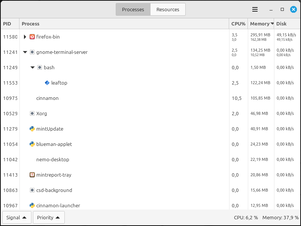This screenshot has width=301, height=226.
Task: Expand the firefox-bin process tree
Action: click(x=25, y=37)
